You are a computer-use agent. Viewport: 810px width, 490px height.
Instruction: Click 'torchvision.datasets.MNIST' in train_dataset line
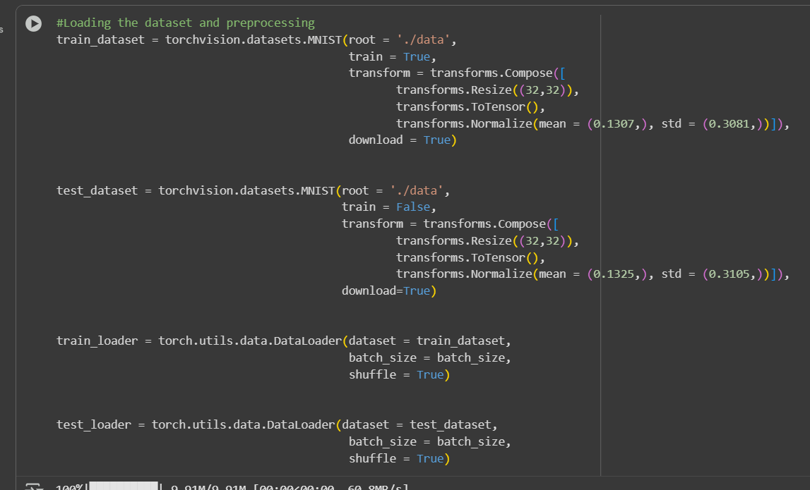(x=253, y=39)
